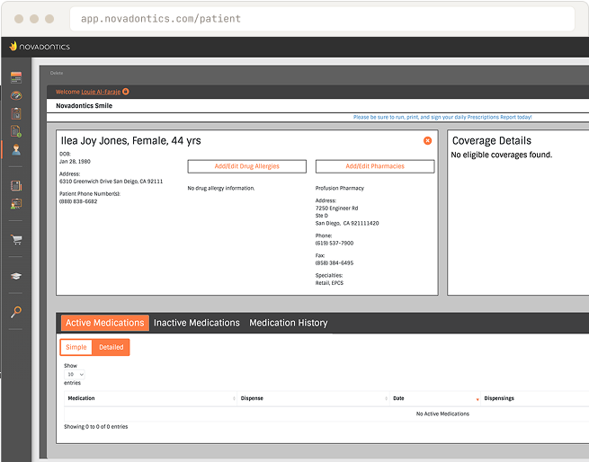Open the dashboard gauge sidebar icon
589x462 pixels.
[x=16, y=95]
